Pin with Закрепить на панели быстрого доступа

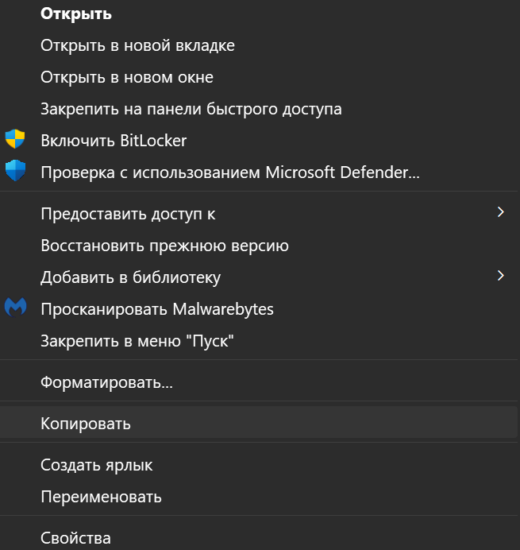click(x=191, y=109)
